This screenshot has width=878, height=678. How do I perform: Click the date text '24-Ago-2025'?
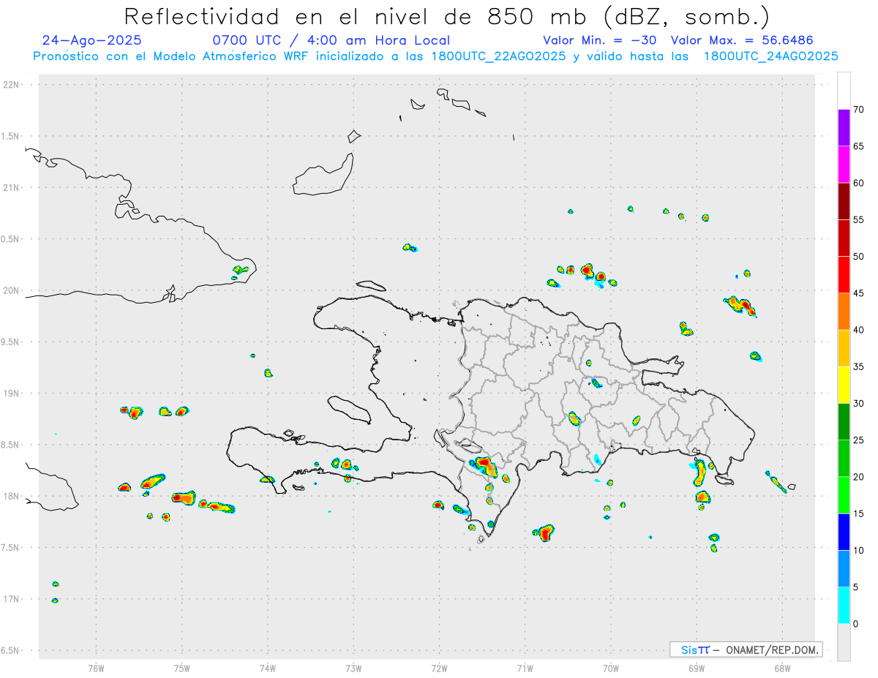[92, 40]
